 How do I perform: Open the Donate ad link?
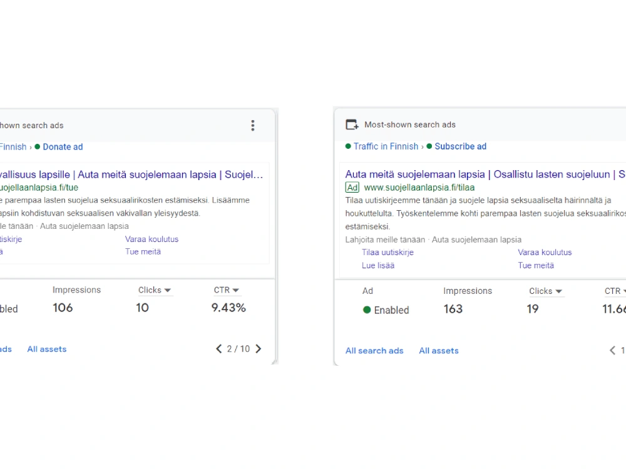point(63,147)
